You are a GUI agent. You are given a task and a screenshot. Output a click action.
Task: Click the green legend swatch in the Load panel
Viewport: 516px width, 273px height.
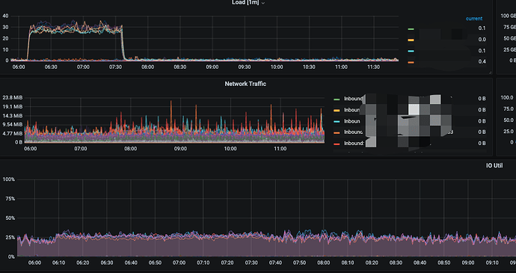tap(411, 29)
